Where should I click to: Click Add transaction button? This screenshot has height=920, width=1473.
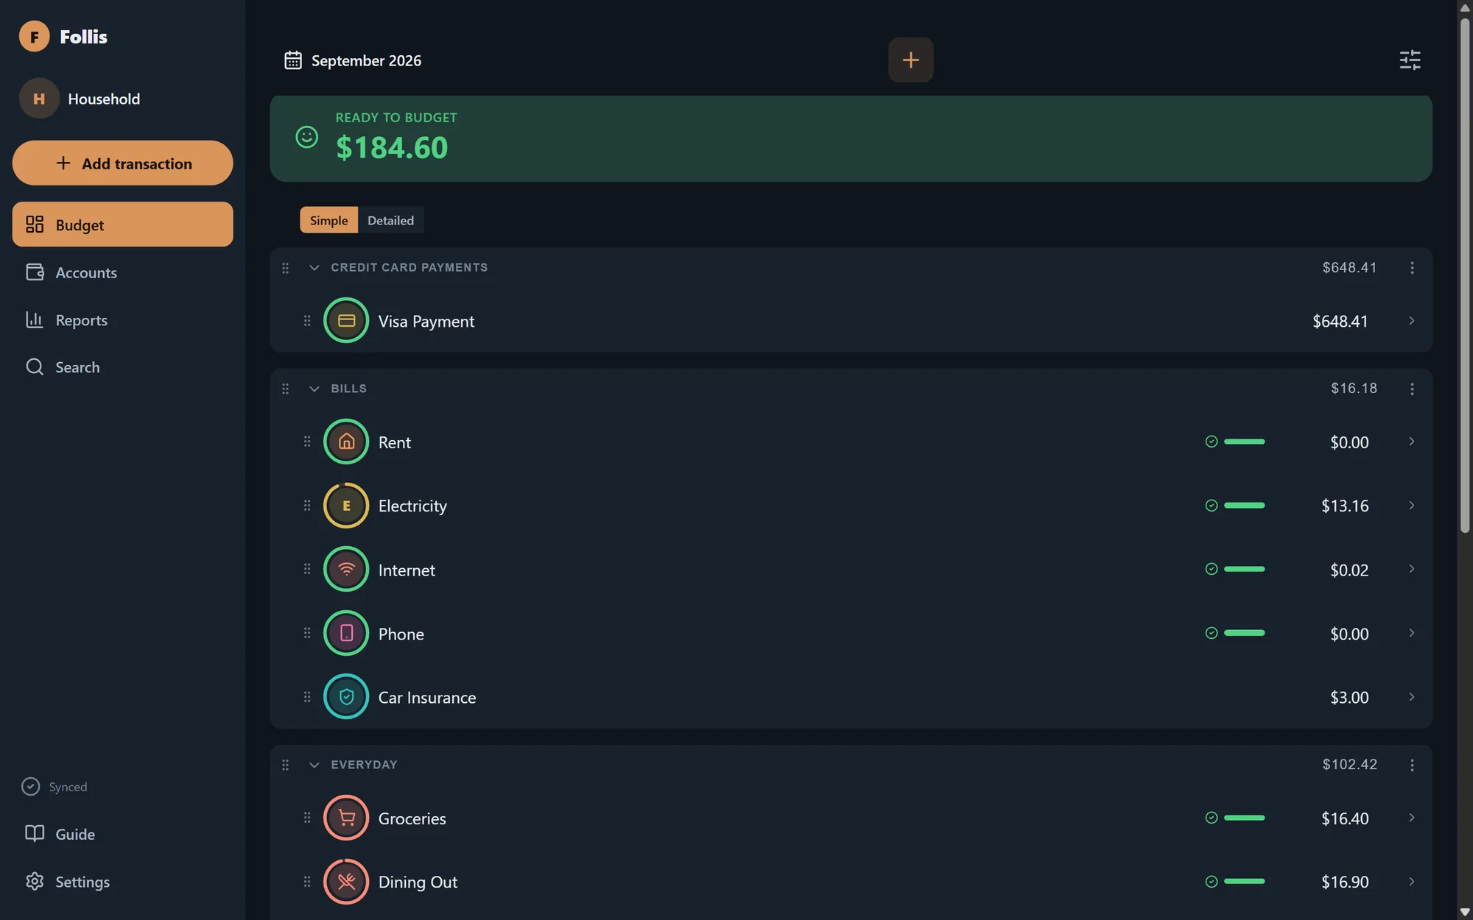click(x=122, y=163)
